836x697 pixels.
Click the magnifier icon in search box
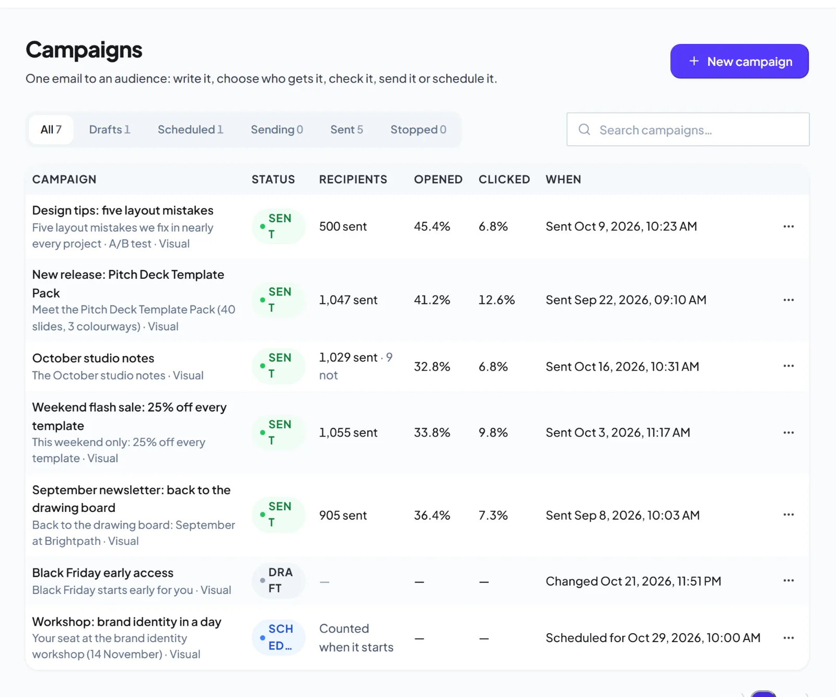tap(584, 129)
